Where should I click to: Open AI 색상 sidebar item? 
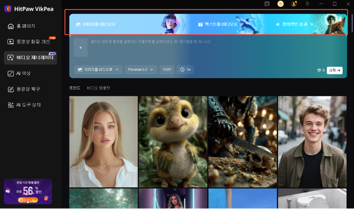pos(30,73)
